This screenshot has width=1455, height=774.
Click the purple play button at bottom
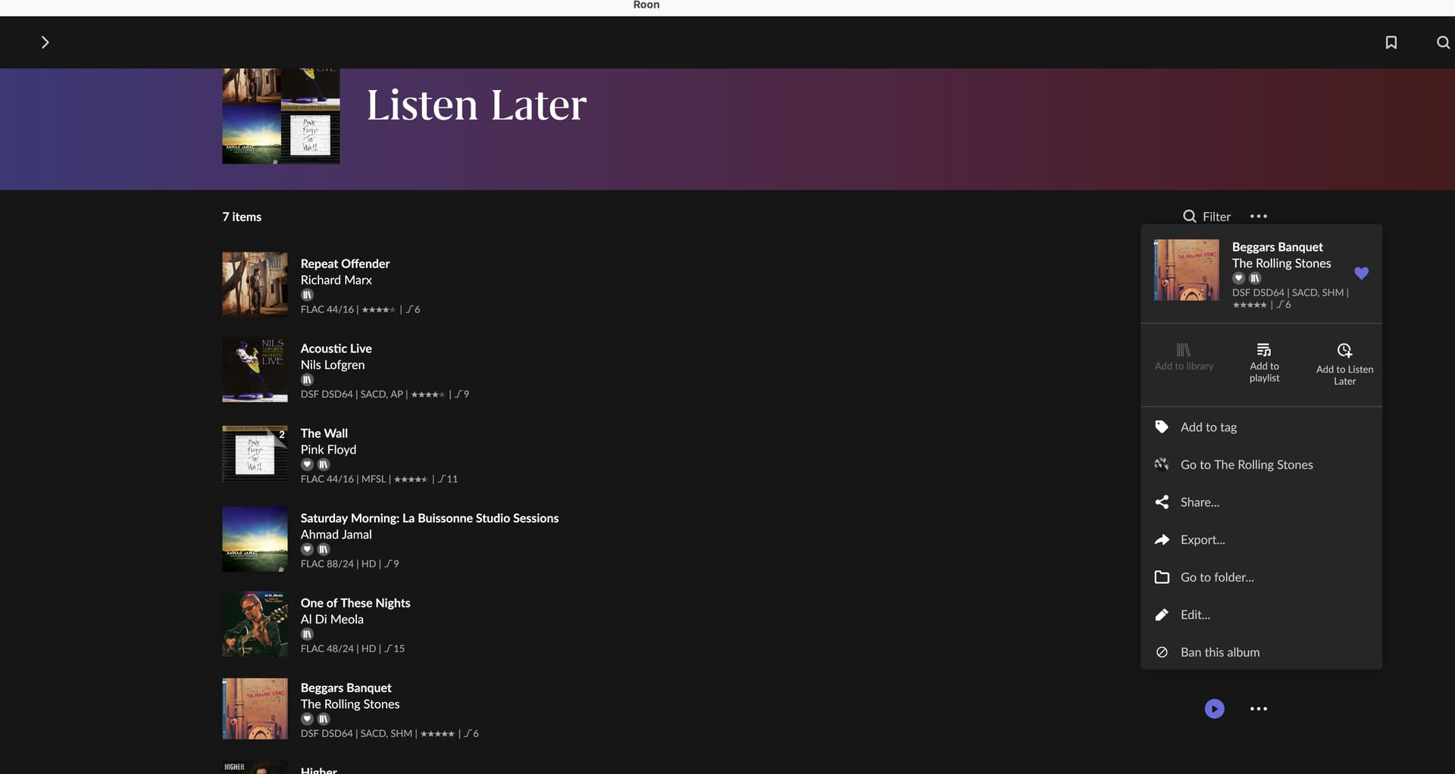click(1214, 709)
